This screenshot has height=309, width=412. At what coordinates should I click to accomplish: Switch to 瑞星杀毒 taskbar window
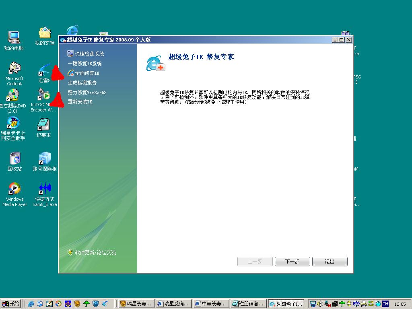(136, 304)
